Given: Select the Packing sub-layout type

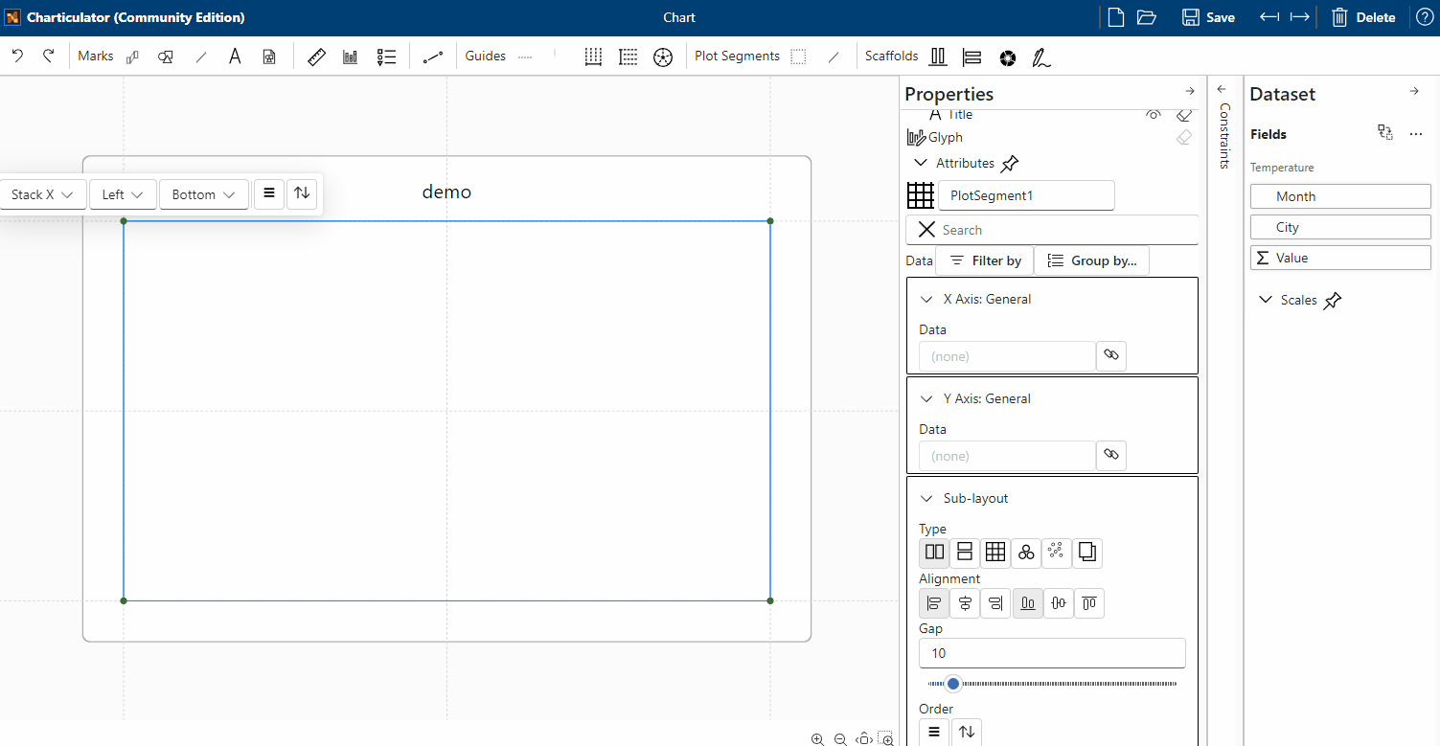Looking at the screenshot, I should (x=1026, y=552).
